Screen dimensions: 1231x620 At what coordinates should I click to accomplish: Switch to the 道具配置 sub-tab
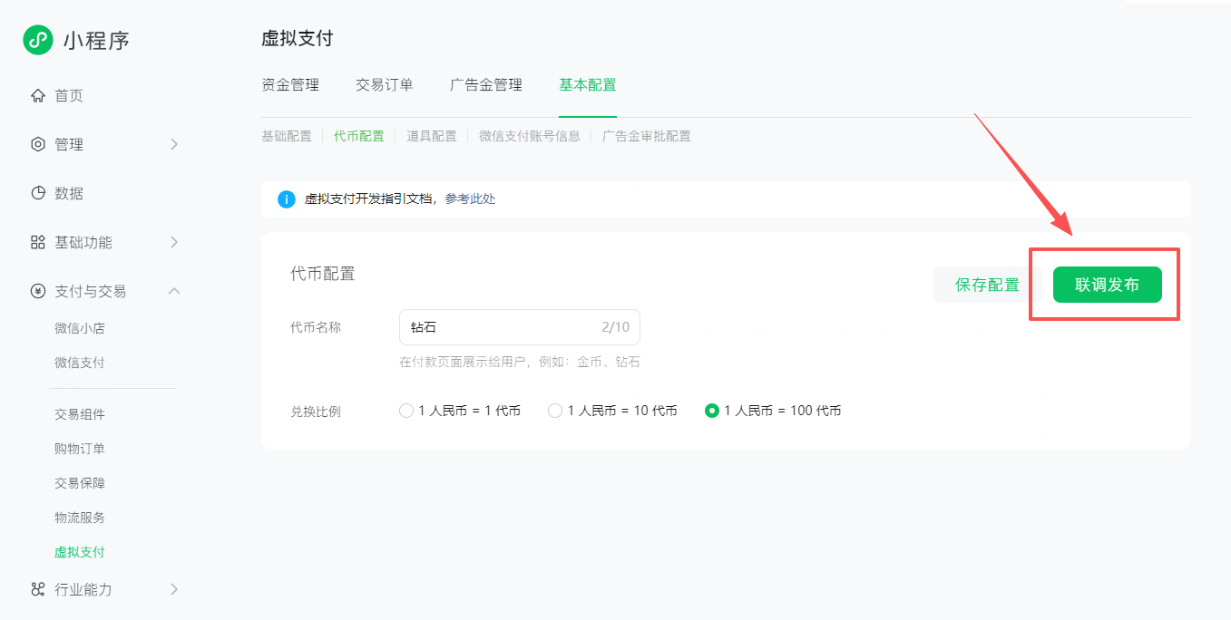click(x=432, y=137)
